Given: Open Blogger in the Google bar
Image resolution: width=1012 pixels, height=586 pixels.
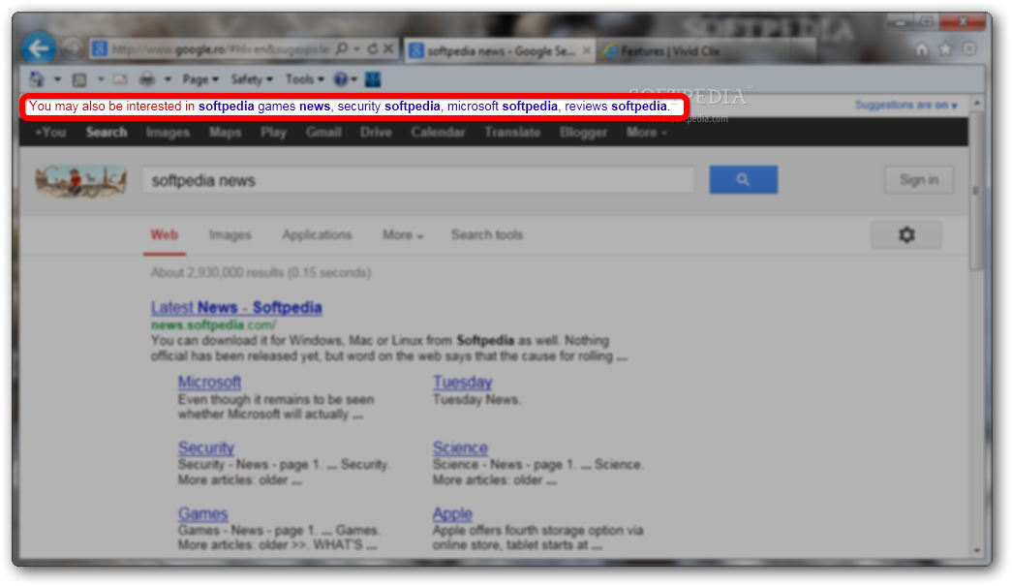Looking at the screenshot, I should [583, 133].
